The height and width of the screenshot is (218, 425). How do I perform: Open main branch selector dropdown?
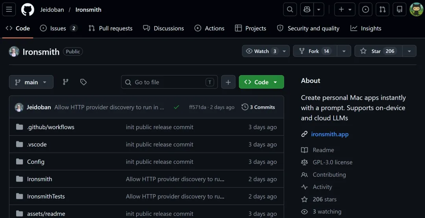coord(31,82)
